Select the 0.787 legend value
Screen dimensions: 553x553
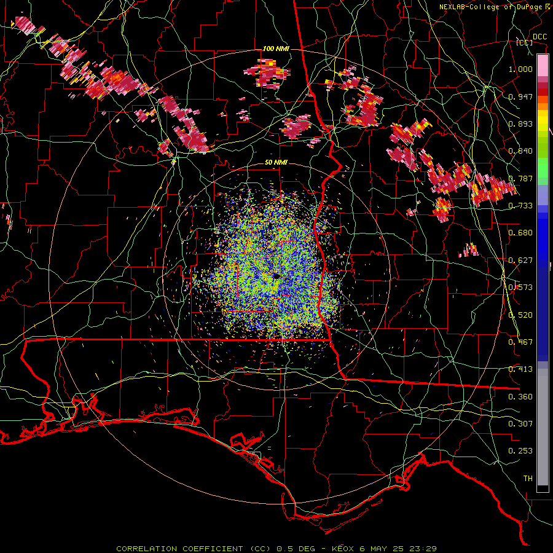pos(520,178)
